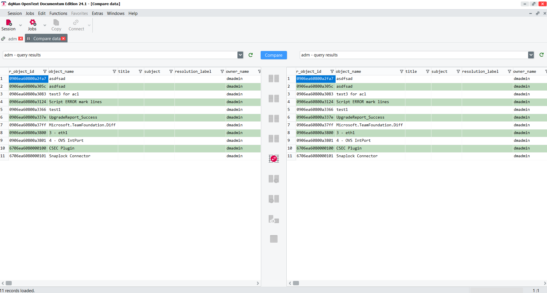Close the adm session tab
This screenshot has height=293, width=547.
(21, 39)
